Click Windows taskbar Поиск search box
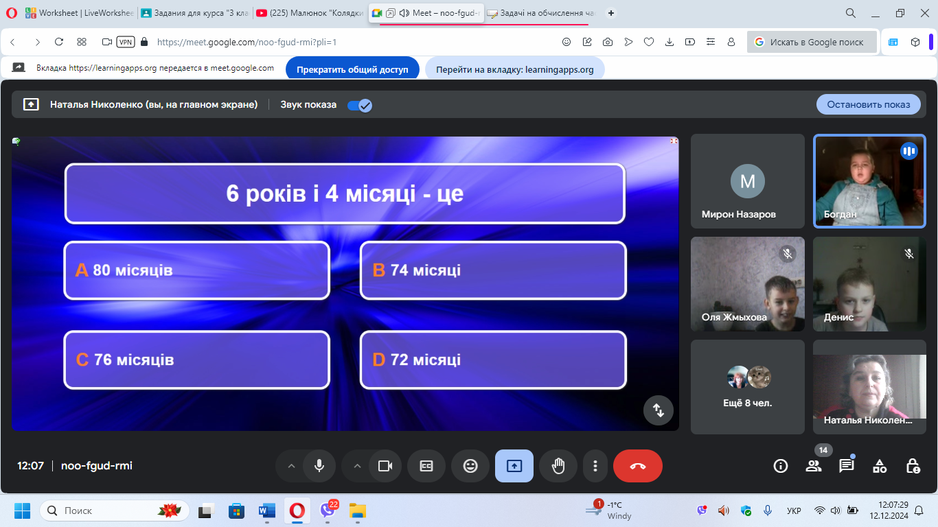The width and height of the screenshot is (938, 527). tap(113, 511)
